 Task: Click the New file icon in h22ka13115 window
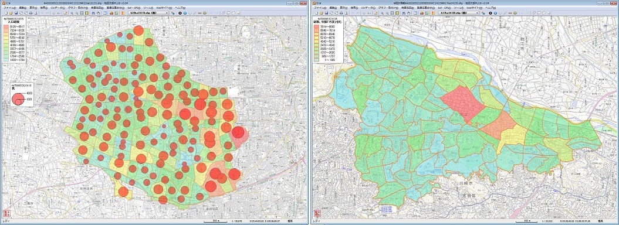[x=6, y=13]
